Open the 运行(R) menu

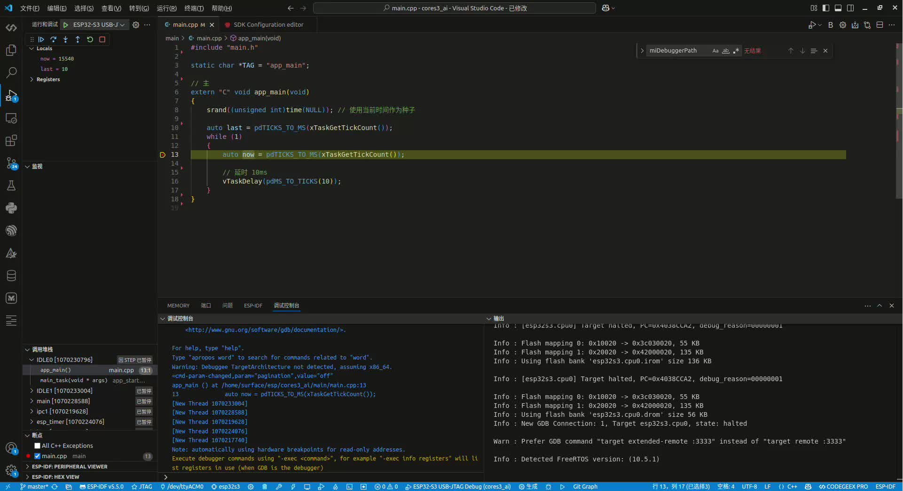pos(166,8)
